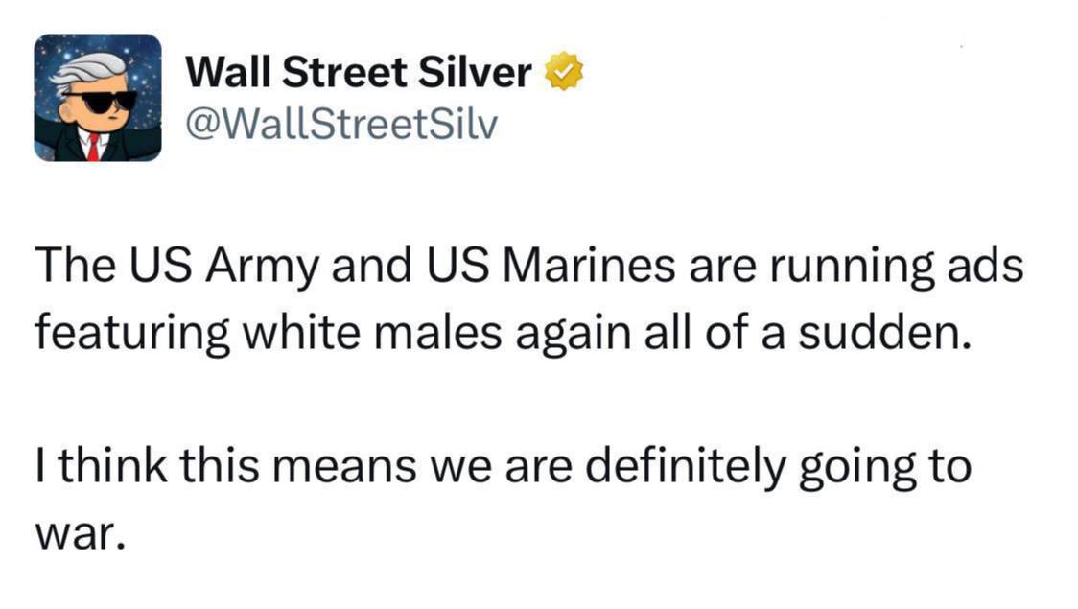The image size is (1078, 609).
Task: Click the gold verified checkmark badge
Action: 565,73
